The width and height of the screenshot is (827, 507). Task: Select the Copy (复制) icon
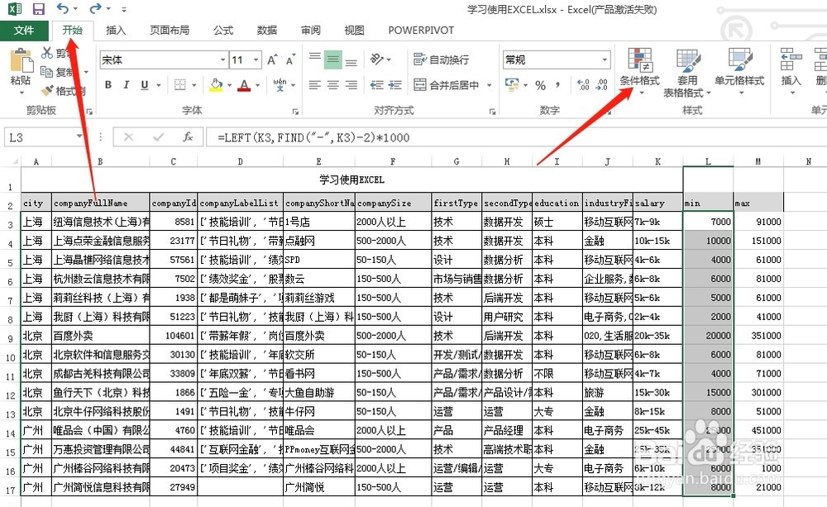[x=45, y=71]
